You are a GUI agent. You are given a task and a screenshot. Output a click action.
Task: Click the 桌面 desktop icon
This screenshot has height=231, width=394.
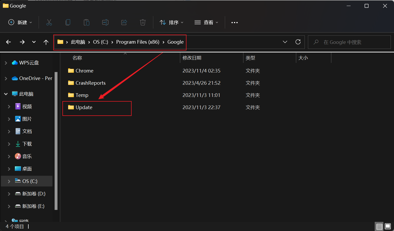[x=18, y=169]
